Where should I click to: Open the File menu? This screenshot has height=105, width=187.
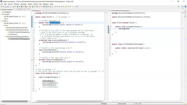[2, 4]
